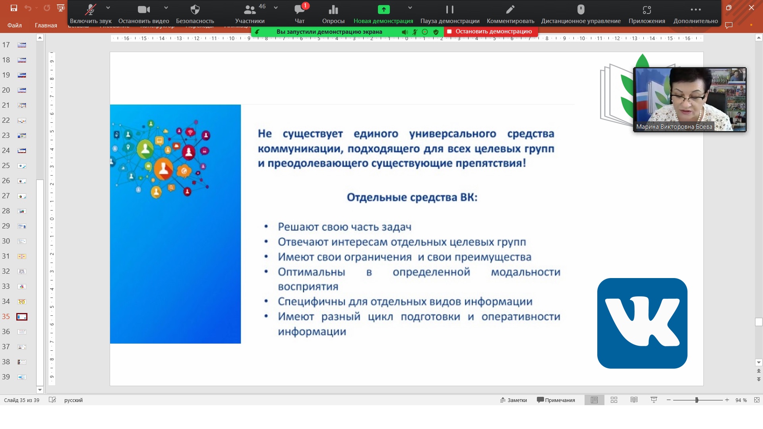Click the up arrow on thumbnail pane scrollbar
This screenshot has height=429, width=763.
40,38
